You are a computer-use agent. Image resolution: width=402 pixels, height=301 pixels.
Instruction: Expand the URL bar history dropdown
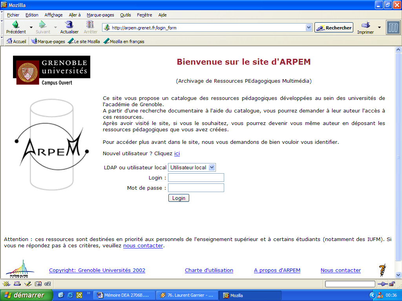(309, 27)
